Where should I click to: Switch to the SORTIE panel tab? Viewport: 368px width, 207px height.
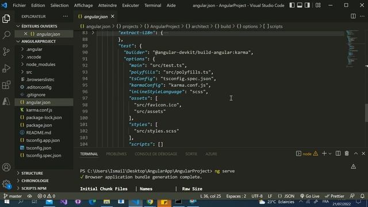(x=191, y=154)
